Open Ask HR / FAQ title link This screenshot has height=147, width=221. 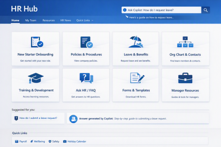(x=86, y=90)
